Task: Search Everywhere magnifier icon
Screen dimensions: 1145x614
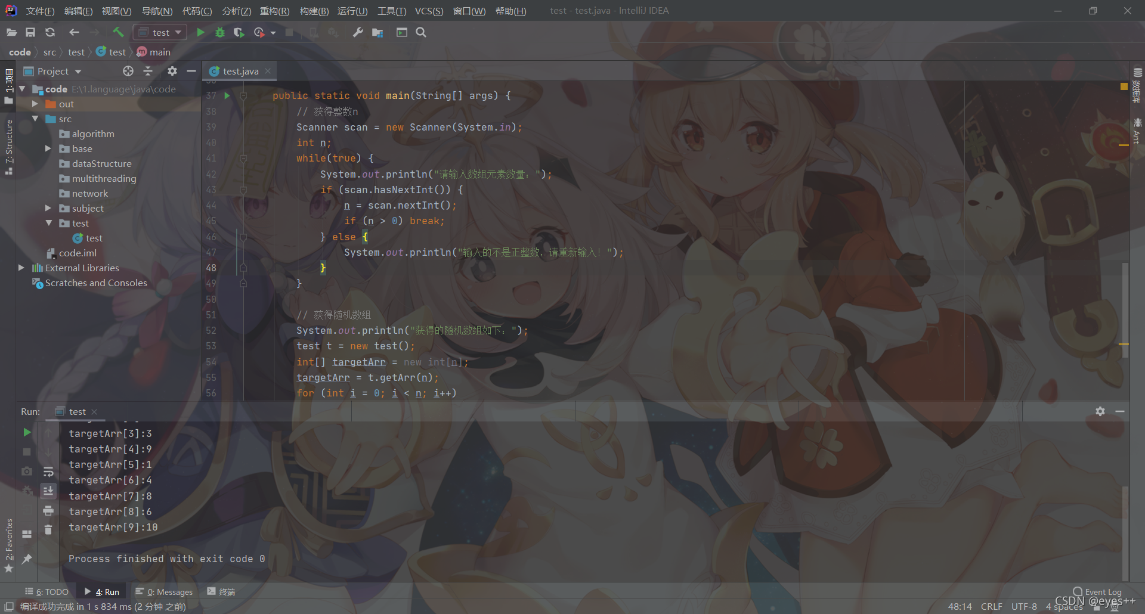Action: (421, 32)
